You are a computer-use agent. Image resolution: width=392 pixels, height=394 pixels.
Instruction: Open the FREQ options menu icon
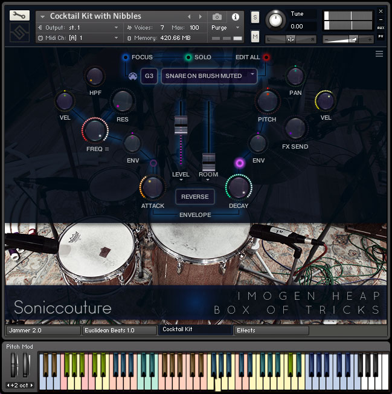pos(107,149)
